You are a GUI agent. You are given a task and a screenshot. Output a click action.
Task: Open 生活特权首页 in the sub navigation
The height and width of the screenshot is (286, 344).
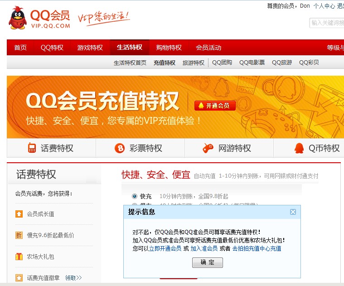[130, 63]
